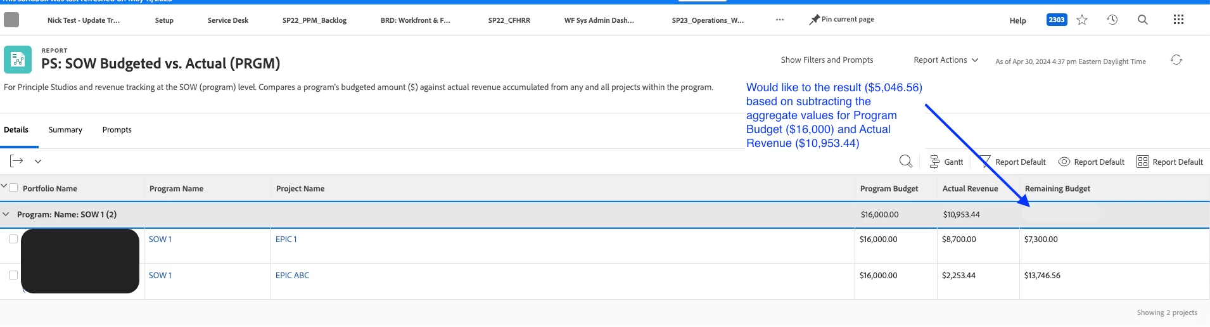Open more pinned pages ellipsis menu

780,20
